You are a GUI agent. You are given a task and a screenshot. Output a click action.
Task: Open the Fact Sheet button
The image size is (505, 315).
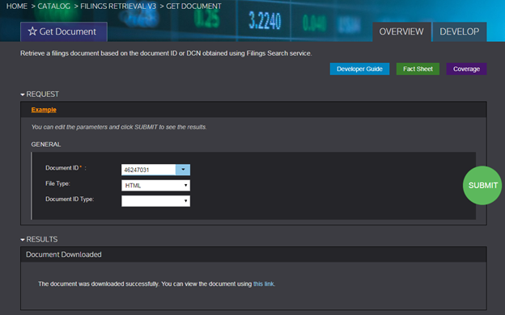tap(418, 69)
